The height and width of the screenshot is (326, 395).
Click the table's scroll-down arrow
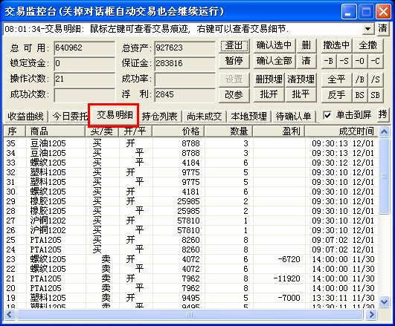point(384,301)
